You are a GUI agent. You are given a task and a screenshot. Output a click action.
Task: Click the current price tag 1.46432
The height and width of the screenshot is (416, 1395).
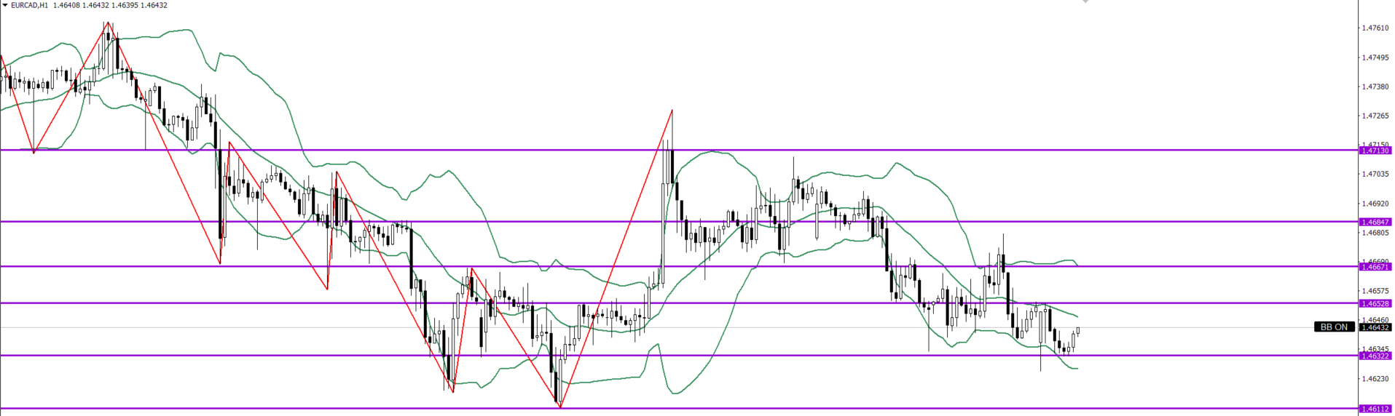(1375, 327)
